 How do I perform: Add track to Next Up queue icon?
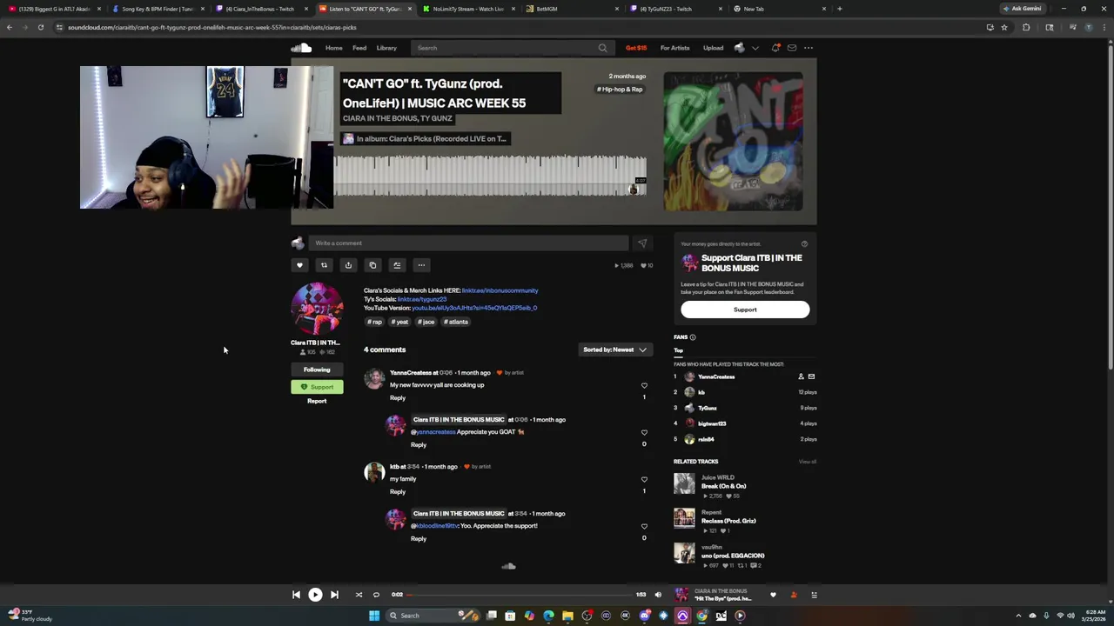tap(397, 265)
